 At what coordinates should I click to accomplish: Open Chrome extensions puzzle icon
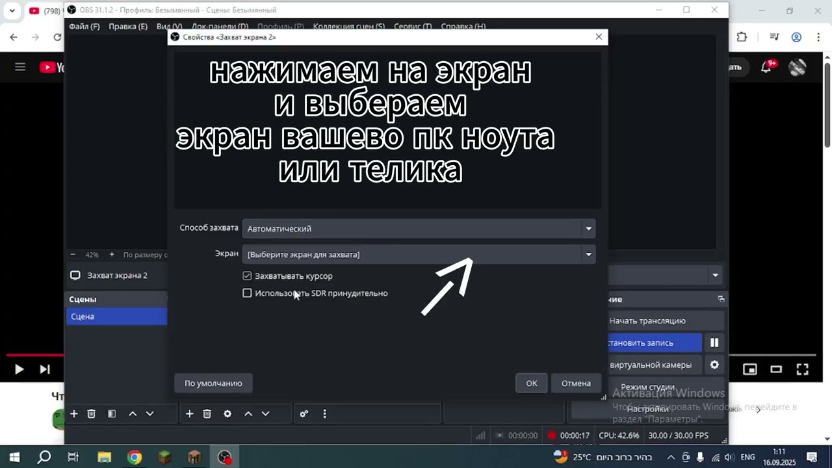[x=742, y=37]
